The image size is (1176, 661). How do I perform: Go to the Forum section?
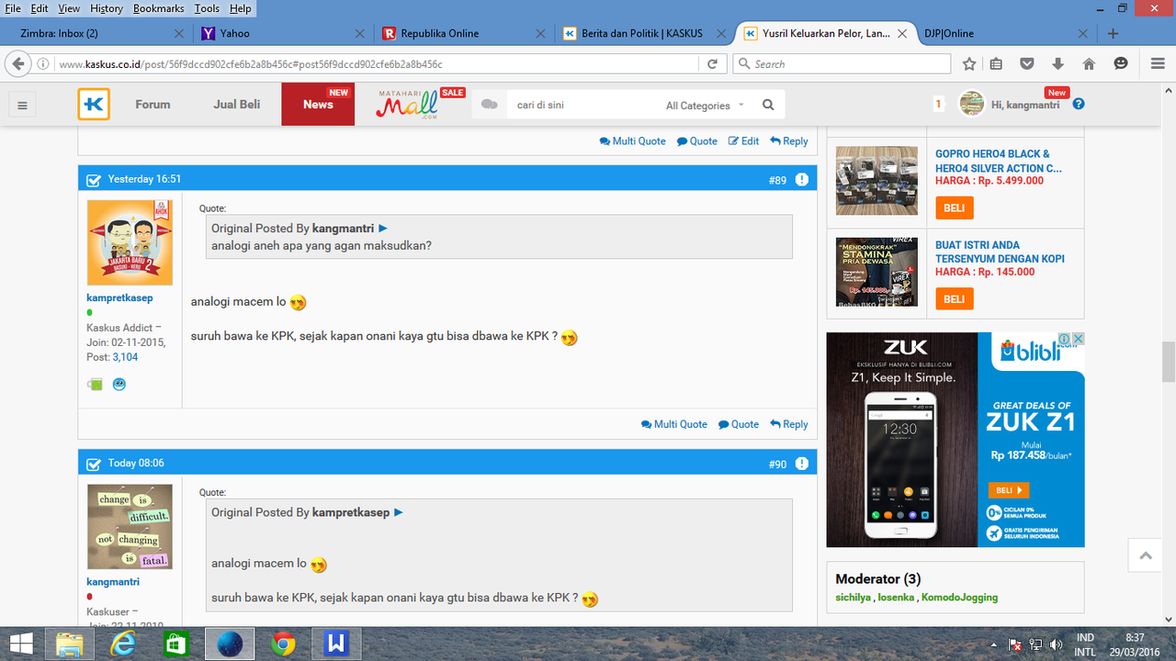click(x=153, y=105)
